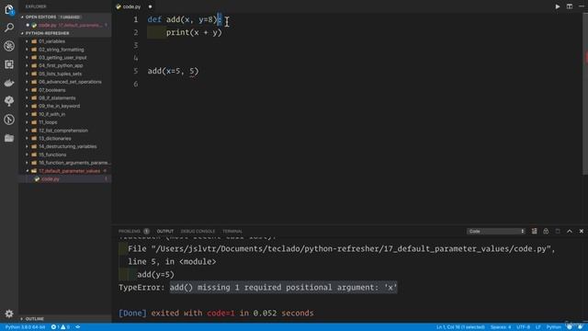Click the tree icon in activity bar
This screenshot has height=331, width=588.
[x=9, y=101]
